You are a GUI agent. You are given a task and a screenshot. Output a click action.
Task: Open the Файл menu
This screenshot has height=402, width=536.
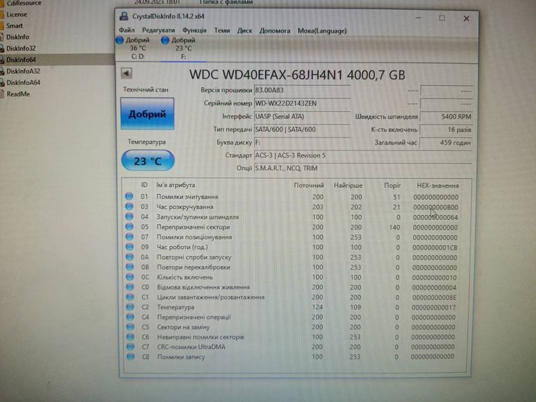126,31
